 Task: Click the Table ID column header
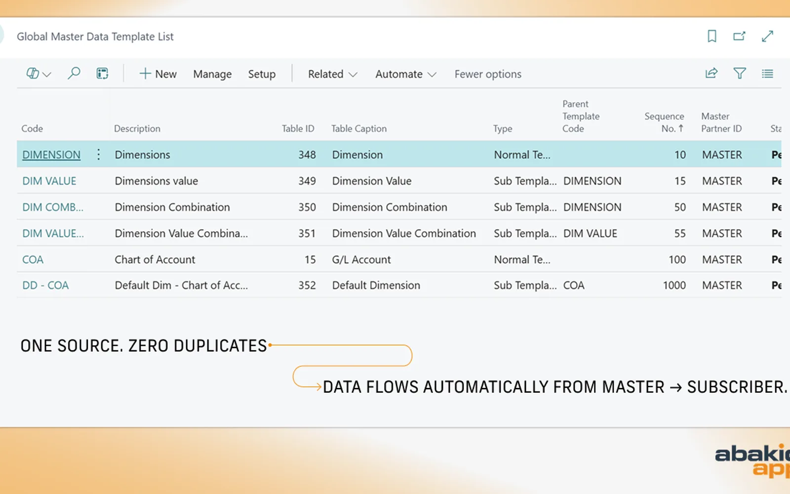298,128
